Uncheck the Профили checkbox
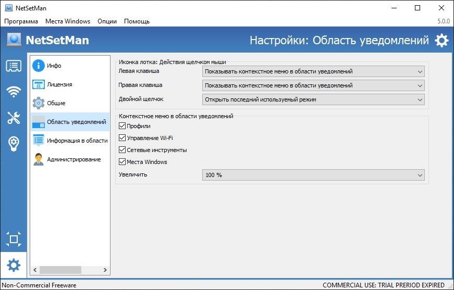Viewport: 454px width, 290px height. [122, 126]
